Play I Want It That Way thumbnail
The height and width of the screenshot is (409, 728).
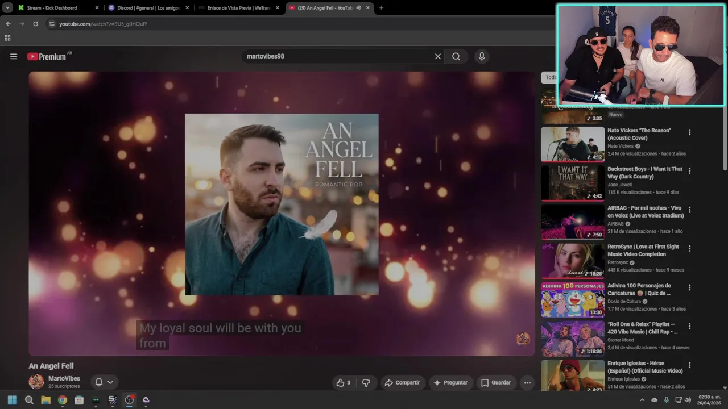(573, 183)
